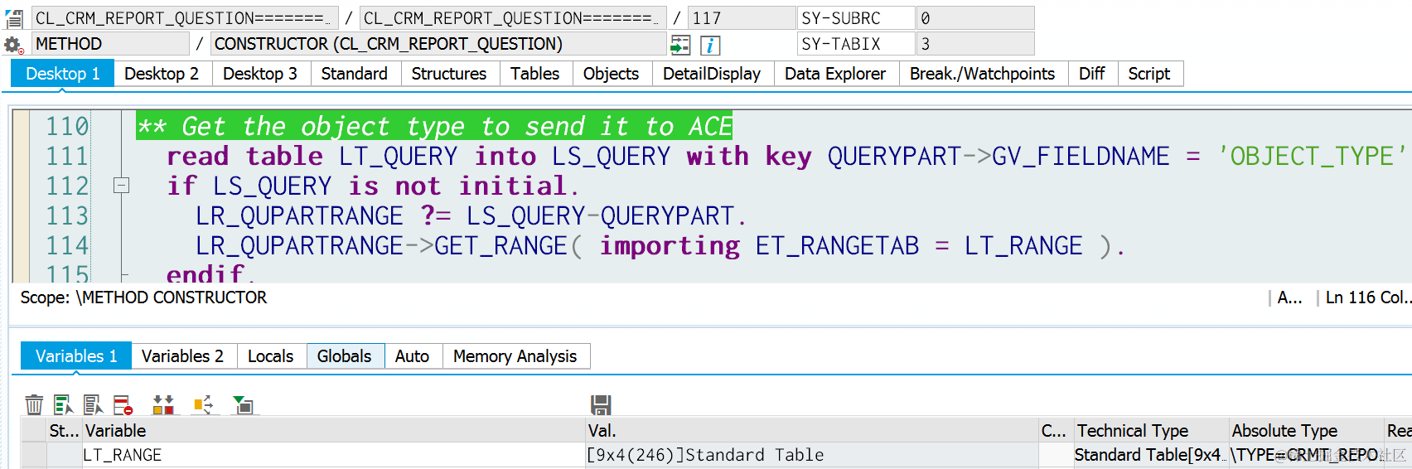Open the Desktop 3 tab
The height and width of the screenshot is (469, 1412).
(x=260, y=74)
